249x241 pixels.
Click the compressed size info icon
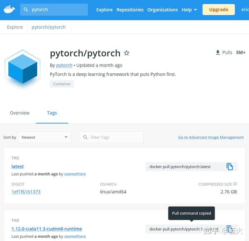click(x=235, y=184)
